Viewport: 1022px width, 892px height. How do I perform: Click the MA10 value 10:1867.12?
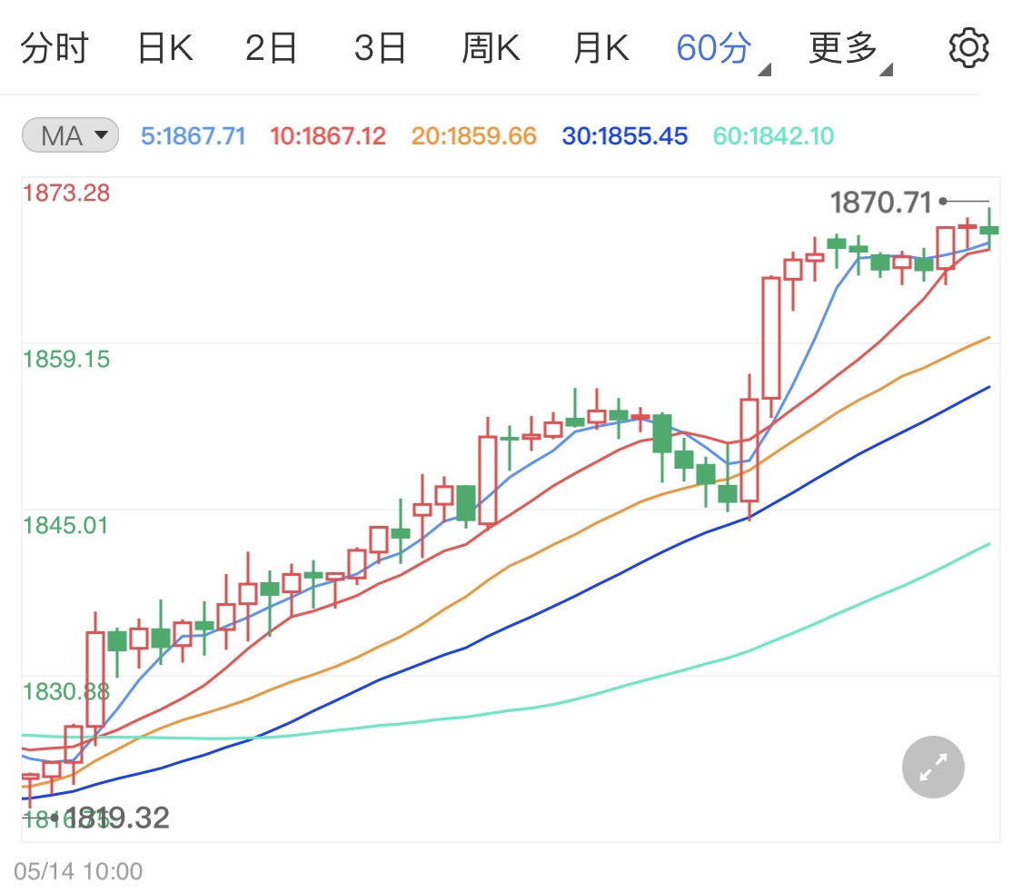pos(328,136)
